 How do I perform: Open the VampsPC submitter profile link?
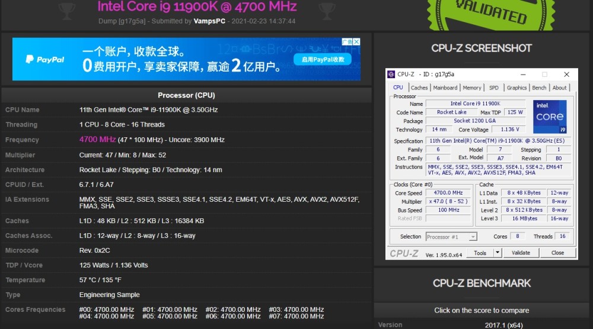(x=209, y=21)
